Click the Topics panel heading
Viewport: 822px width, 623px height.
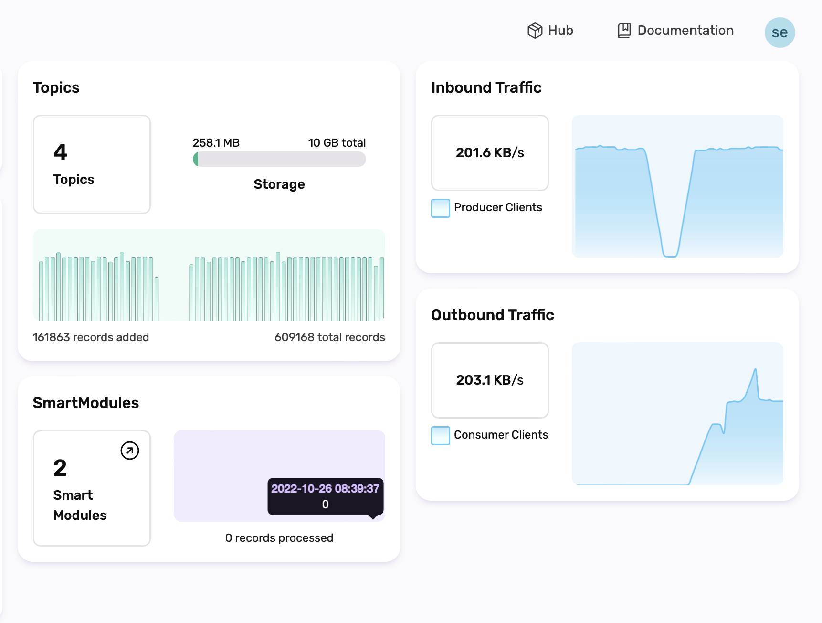click(x=56, y=87)
